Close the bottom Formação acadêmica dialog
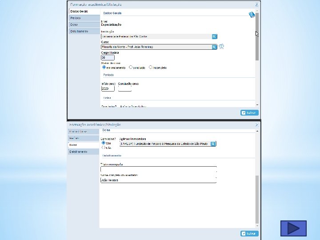The height and width of the screenshot is (240, 320). click(x=257, y=125)
